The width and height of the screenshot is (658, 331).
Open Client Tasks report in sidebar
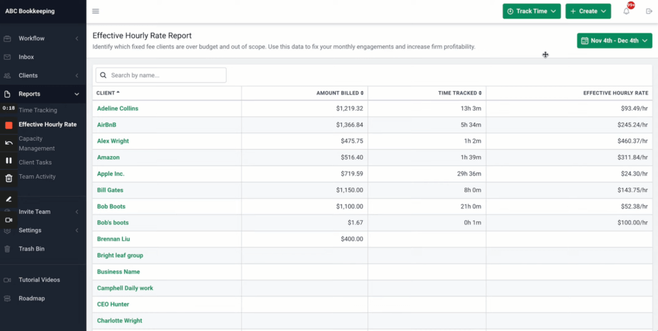click(35, 163)
